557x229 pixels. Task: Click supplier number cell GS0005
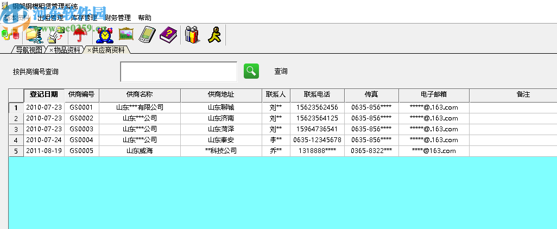coord(81,151)
